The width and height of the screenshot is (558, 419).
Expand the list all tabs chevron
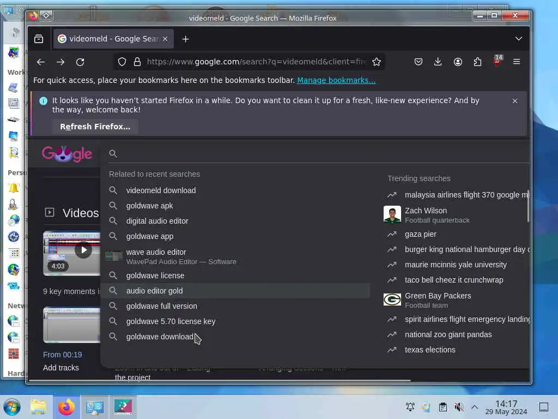pos(519,39)
